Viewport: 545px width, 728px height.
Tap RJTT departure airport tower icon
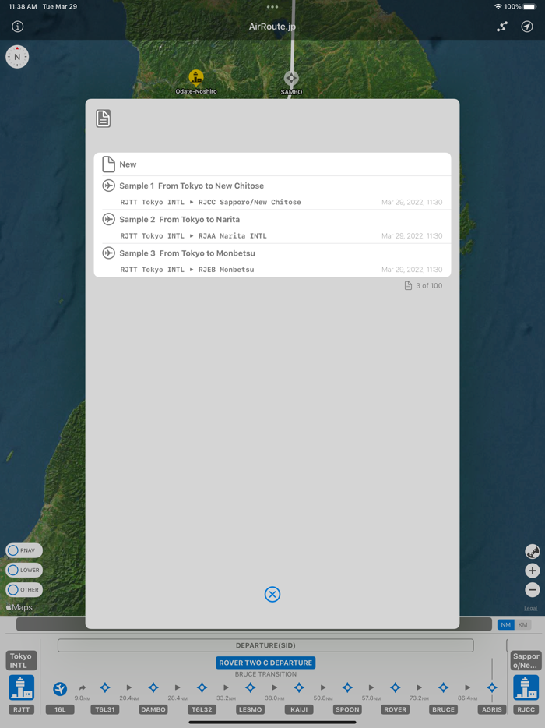[21, 687]
